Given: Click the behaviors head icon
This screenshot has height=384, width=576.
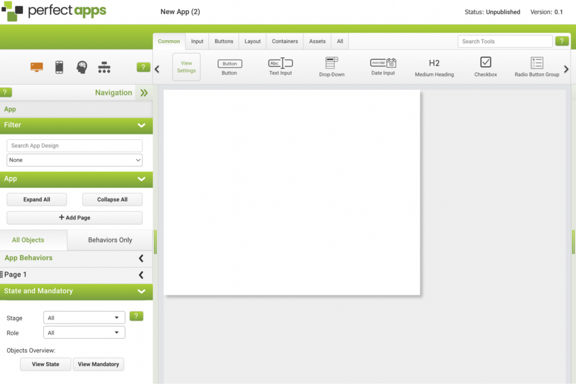Looking at the screenshot, I should click(x=81, y=67).
